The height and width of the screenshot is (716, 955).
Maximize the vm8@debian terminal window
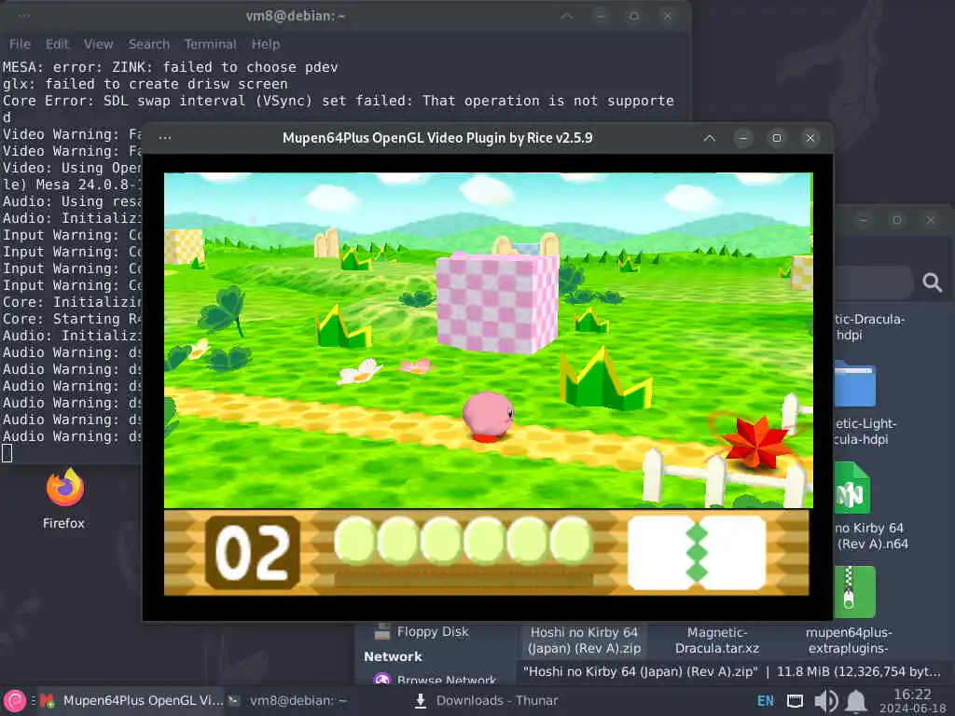[x=634, y=16]
